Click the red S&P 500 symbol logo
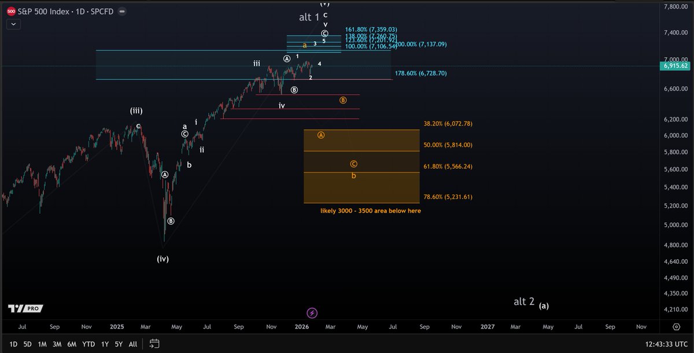This screenshot has width=694, height=353. pyautogui.click(x=11, y=11)
